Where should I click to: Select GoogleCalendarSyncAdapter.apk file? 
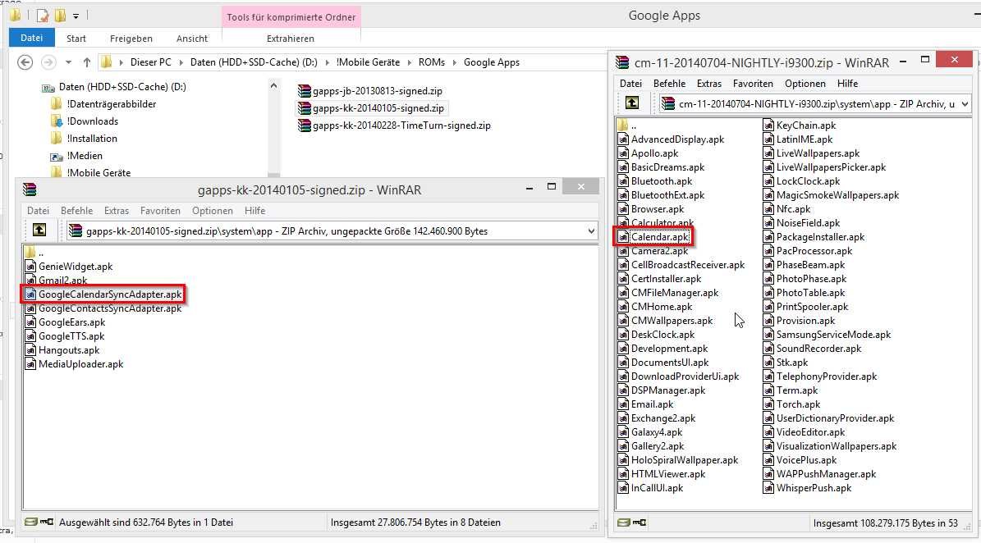pyautogui.click(x=103, y=294)
